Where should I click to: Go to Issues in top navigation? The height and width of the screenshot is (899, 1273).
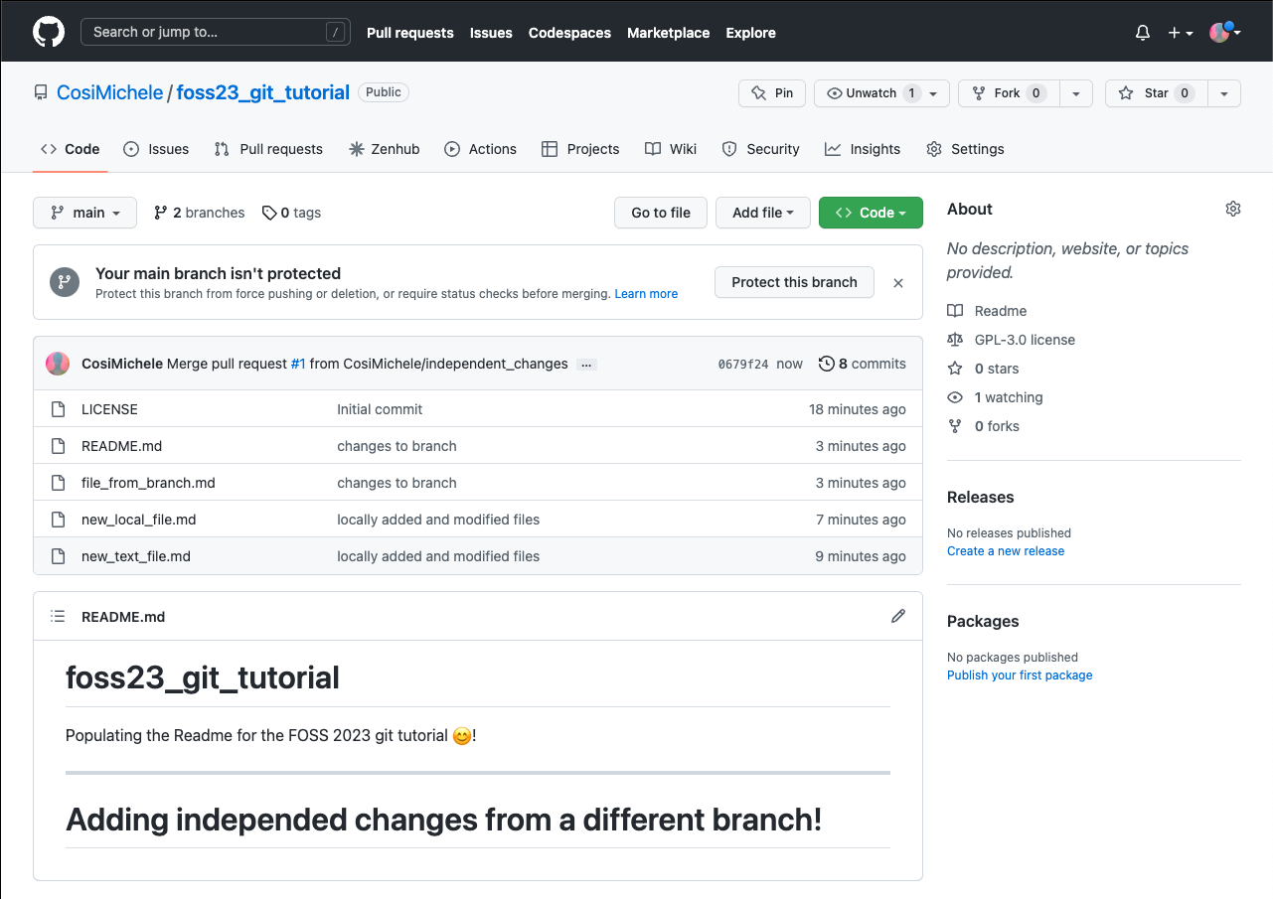click(x=491, y=33)
